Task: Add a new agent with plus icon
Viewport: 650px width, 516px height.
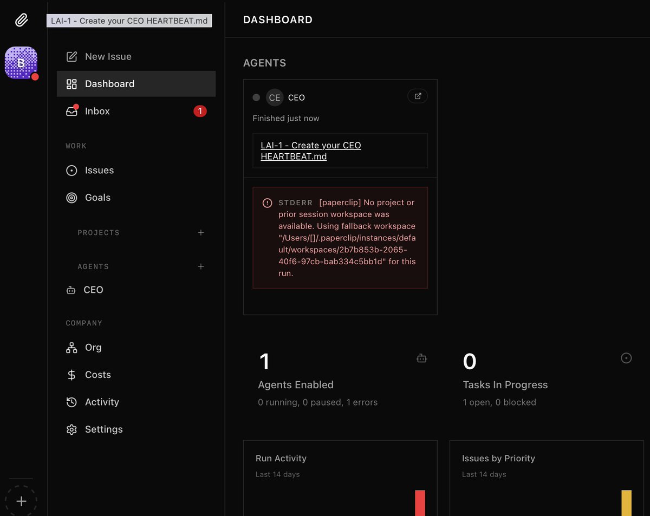Action: pyautogui.click(x=201, y=266)
